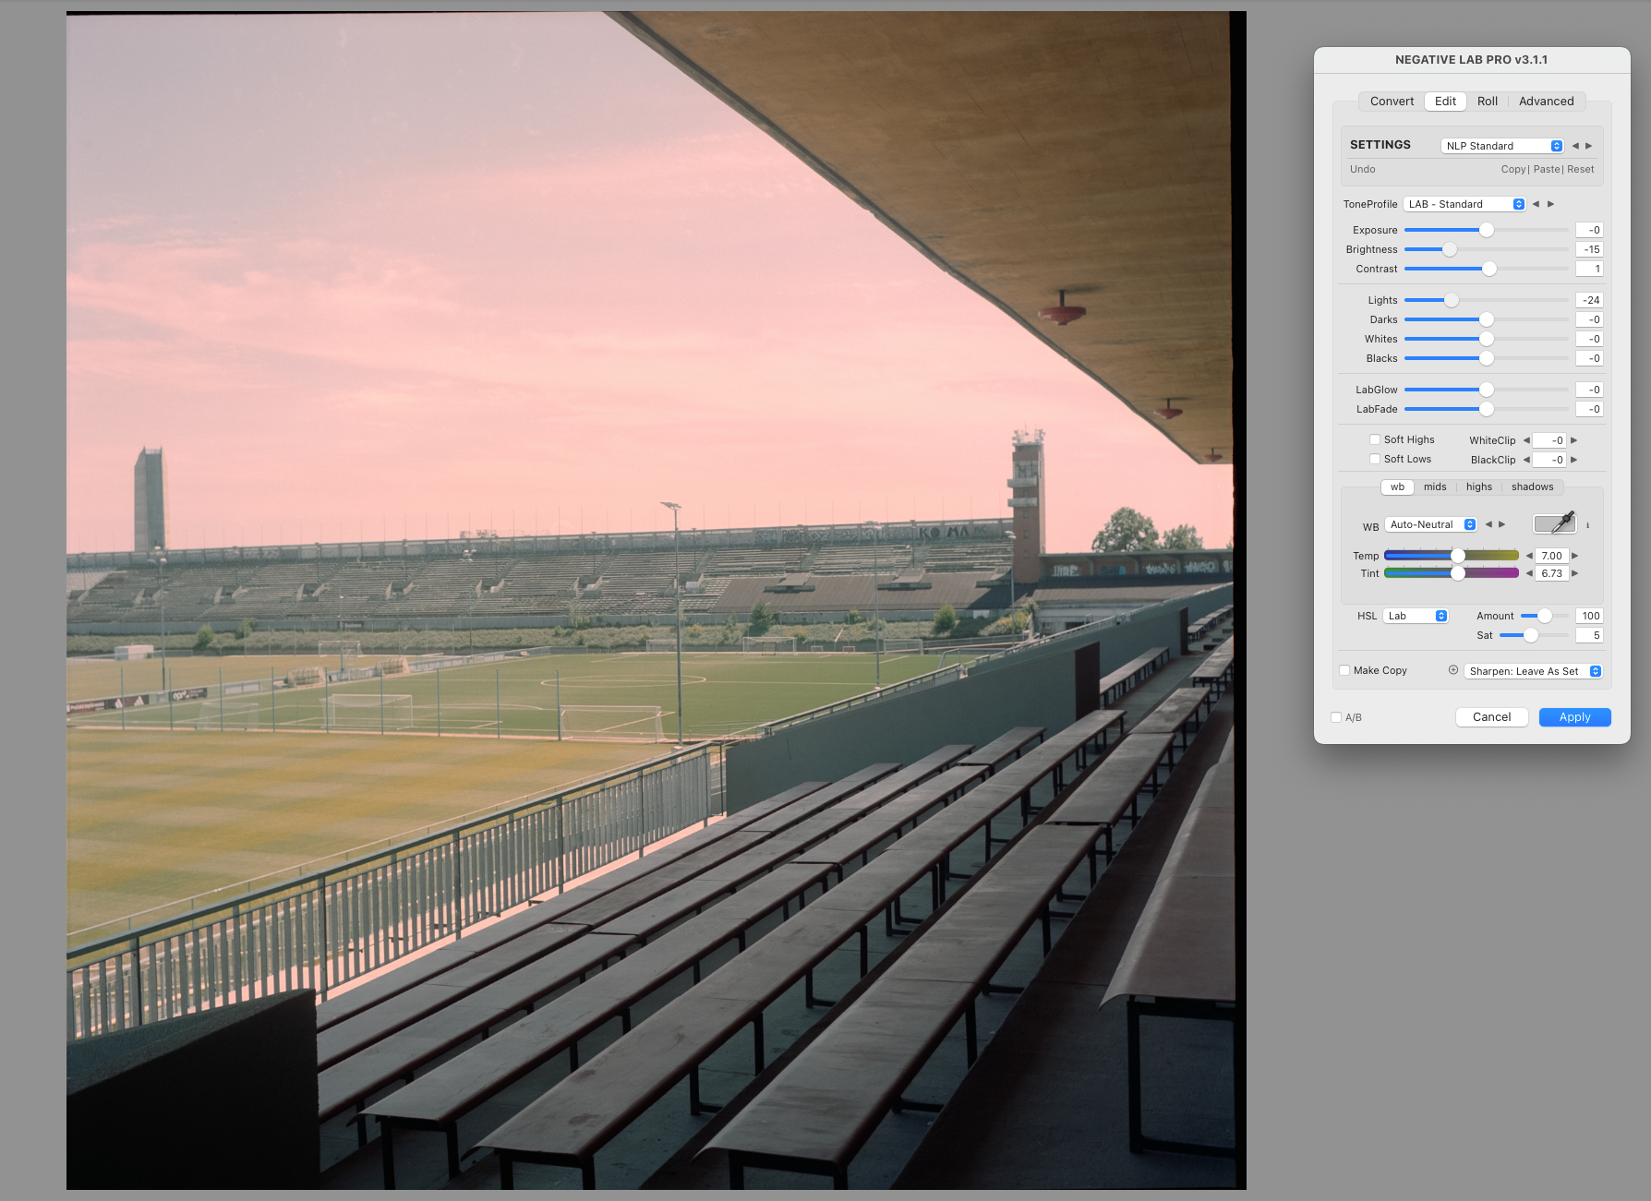The height and width of the screenshot is (1201, 1651).
Task: Click the Brightness value field
Action: pos(1589,249)
